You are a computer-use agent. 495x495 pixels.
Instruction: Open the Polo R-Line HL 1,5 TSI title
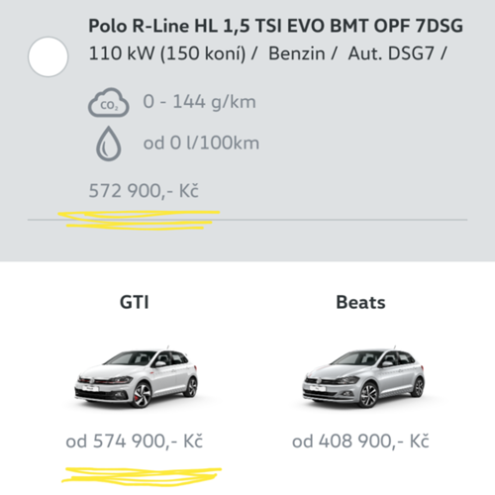275,27
